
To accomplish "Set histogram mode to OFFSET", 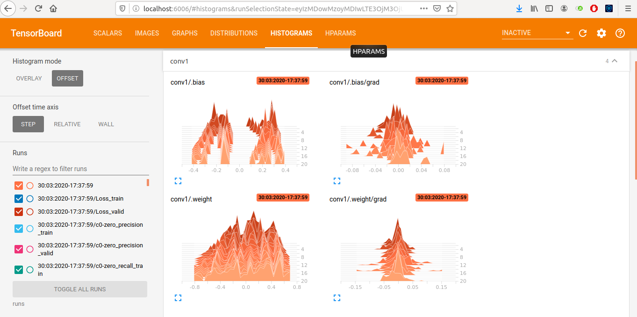I will pyautogui.click(x=67, y=78).
